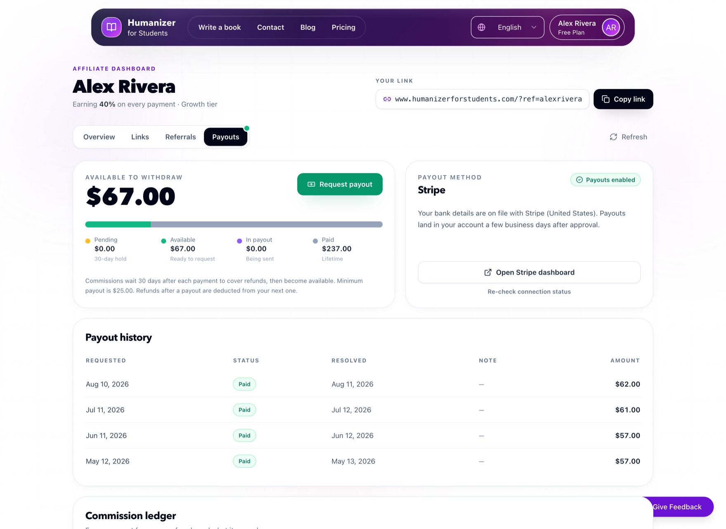Image resolution: width=726 pixels, height=529 pixels.
Task: Click the May 13, 2026 resolved date
Action: 353,461
